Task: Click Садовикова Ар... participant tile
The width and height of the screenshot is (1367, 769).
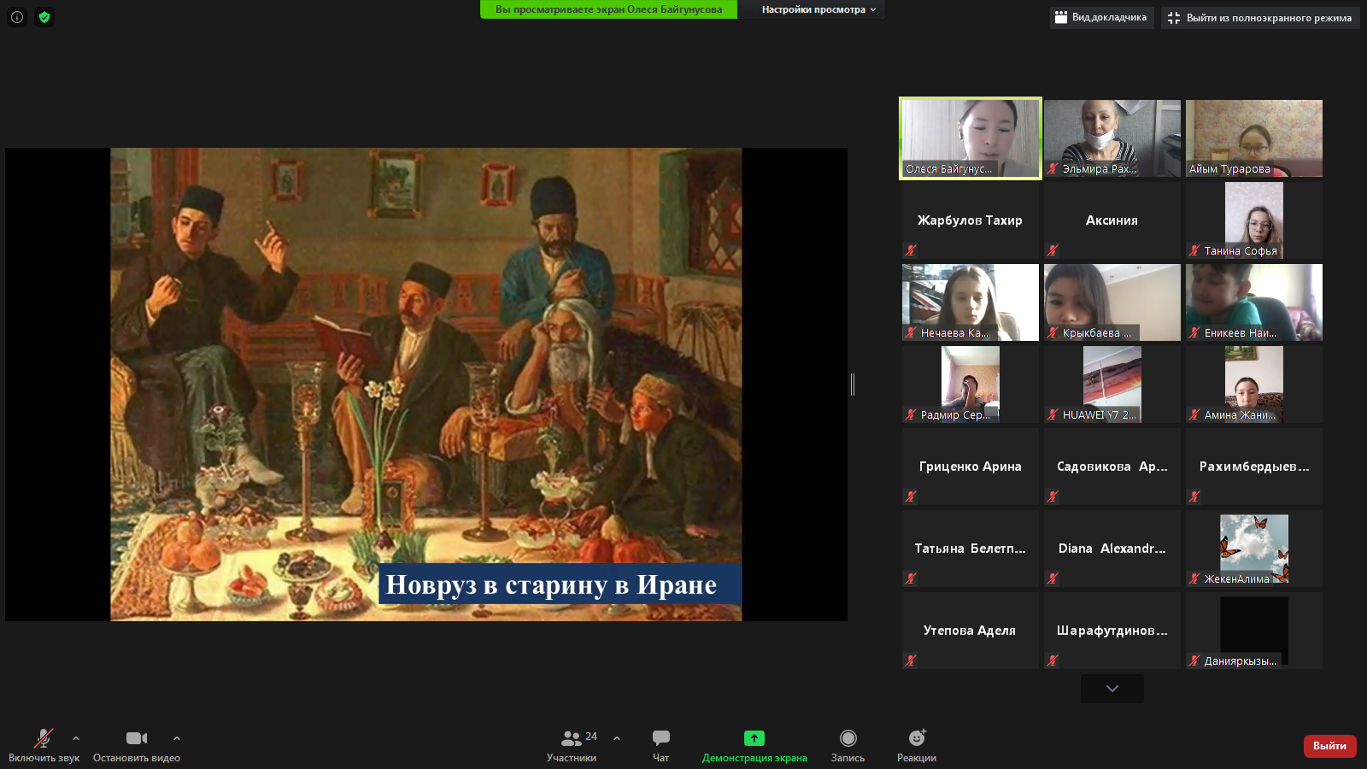Action: coord(1112,467)
